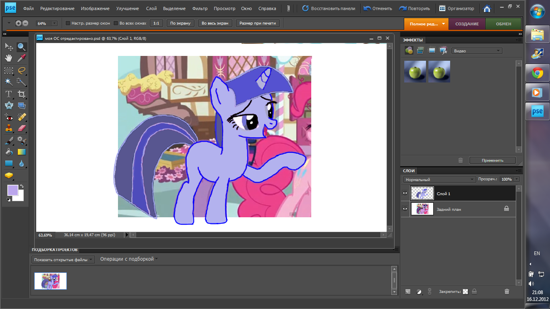The height and width of the screenshot is (309, 550).
Task: Click 'Применить' in Effects panel
Action: coord(492,160)
